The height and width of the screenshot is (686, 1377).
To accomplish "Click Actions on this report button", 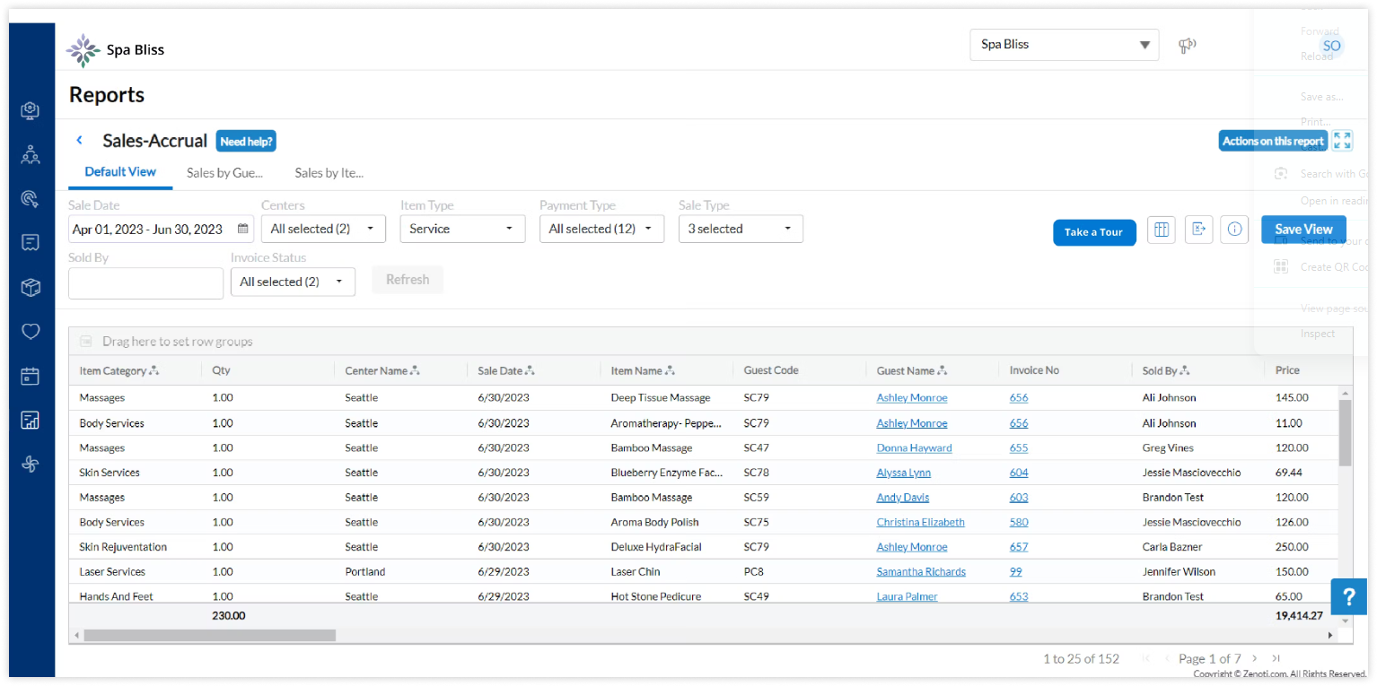I will coord(1273,141).
